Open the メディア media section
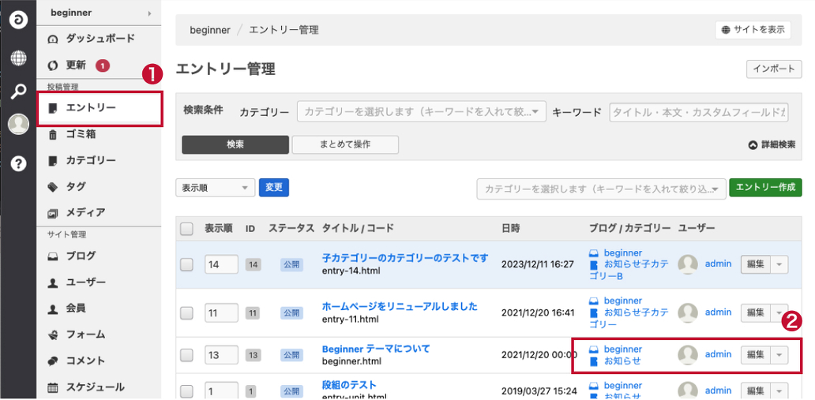 click(85, 212)
